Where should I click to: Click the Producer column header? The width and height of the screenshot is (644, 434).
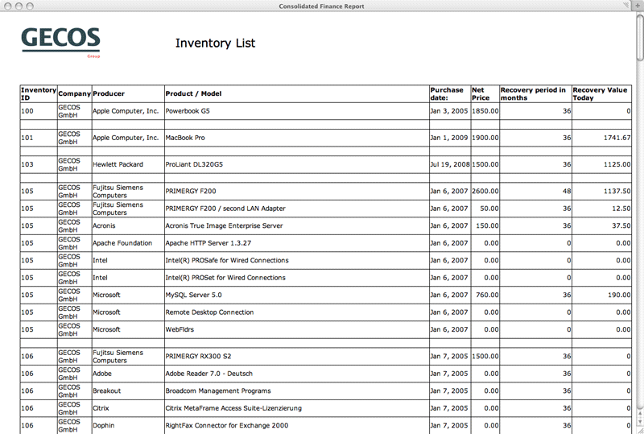(x=128, y=93)
